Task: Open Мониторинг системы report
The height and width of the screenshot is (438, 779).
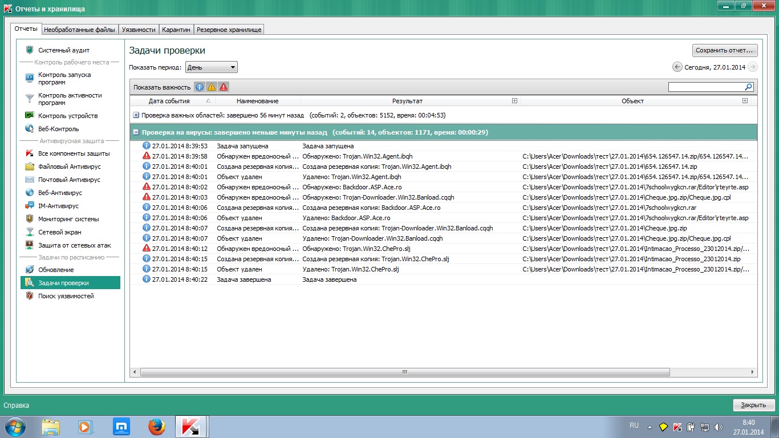Action: click(68, 219)
